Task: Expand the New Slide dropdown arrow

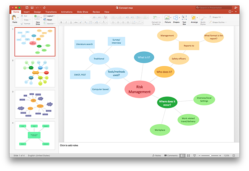Action: coord(41,17)
